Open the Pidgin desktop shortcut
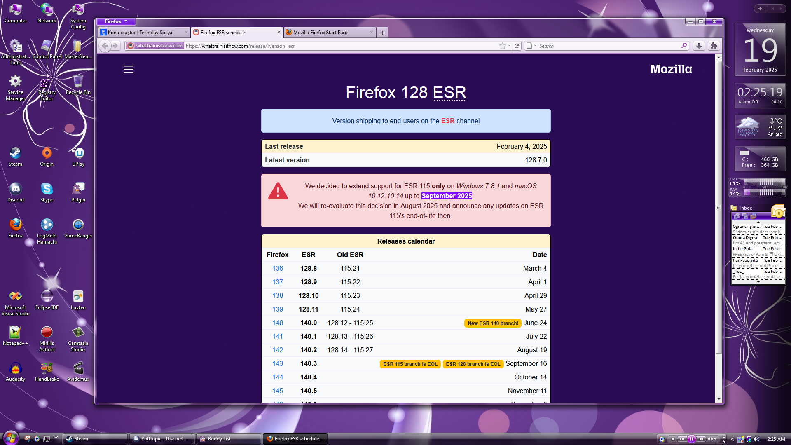Screen dimensions: 791x445 [x=78, y=193]
